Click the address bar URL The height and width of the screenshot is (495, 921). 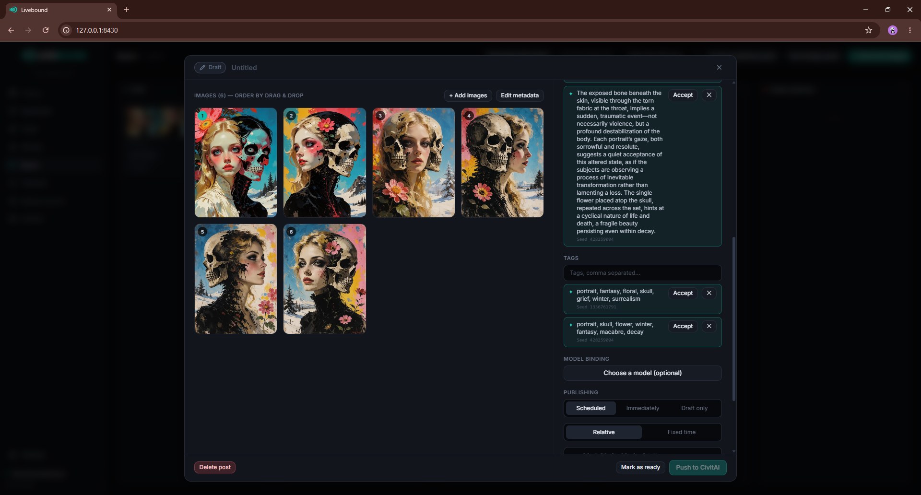[x=97, y=30]
